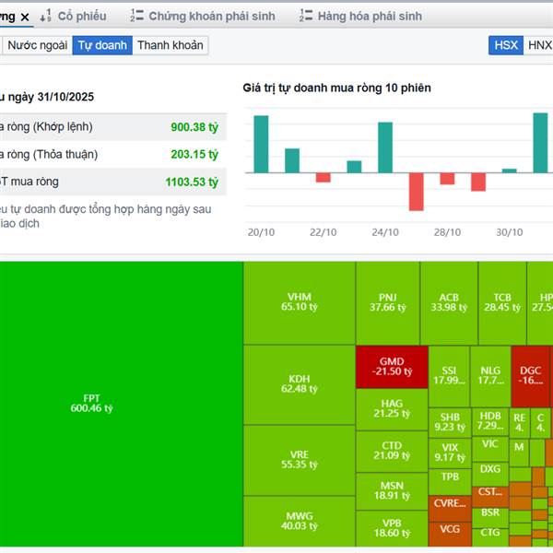Select the MWG 40.03 tỷ tile

pyautogui.click(x=300, y=521)
